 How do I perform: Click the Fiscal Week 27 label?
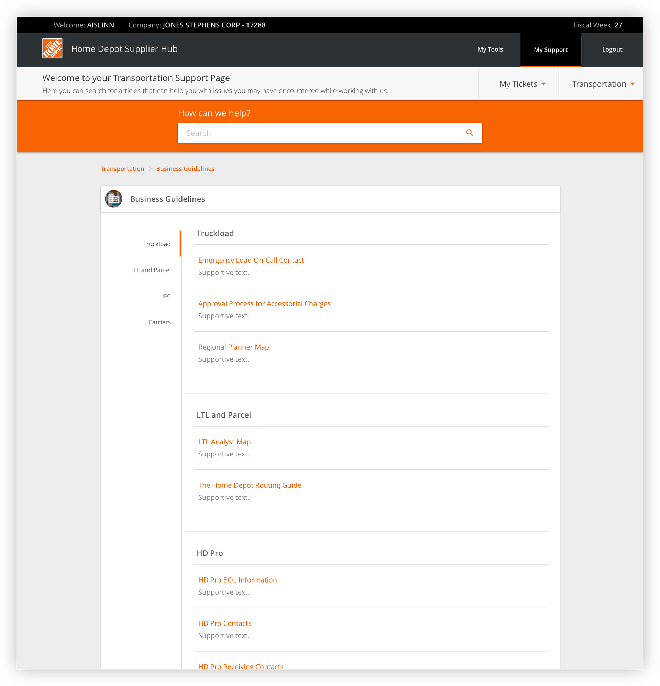598,25
